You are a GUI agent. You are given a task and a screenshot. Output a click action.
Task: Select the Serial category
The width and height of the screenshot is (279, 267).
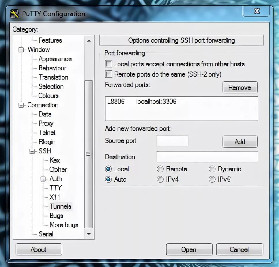46,234
